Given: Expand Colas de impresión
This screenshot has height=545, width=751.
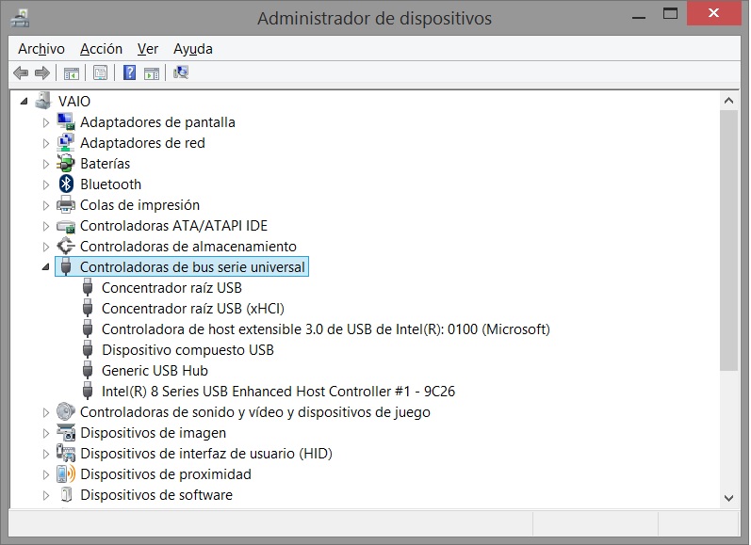Looking at the screenshot, I should coord(46,205).
